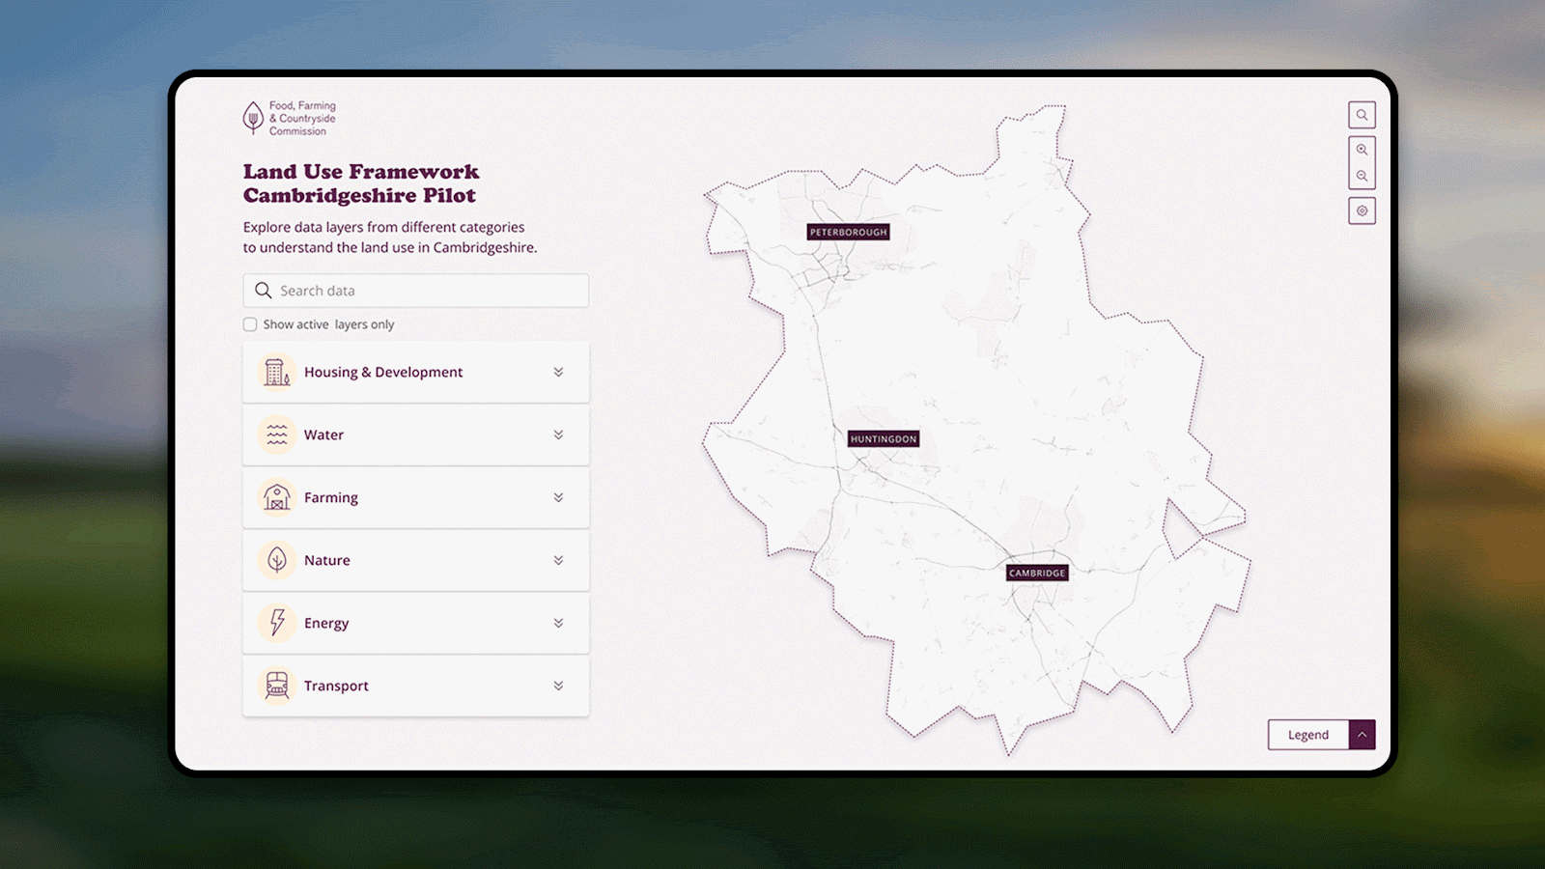Select the Peterborough map label

[x=848, y=232]
